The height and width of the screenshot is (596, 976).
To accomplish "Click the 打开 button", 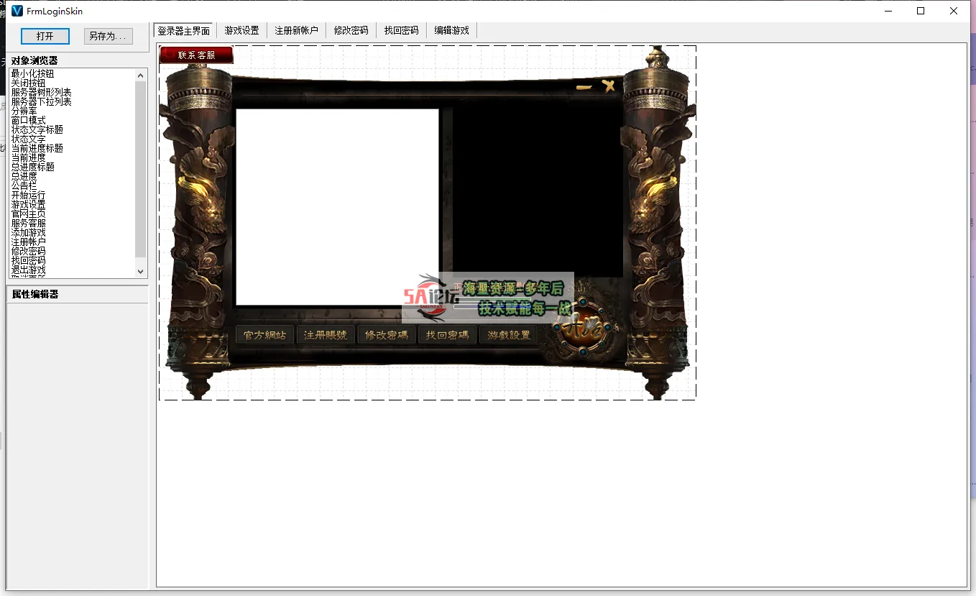I will pos(45,36).
